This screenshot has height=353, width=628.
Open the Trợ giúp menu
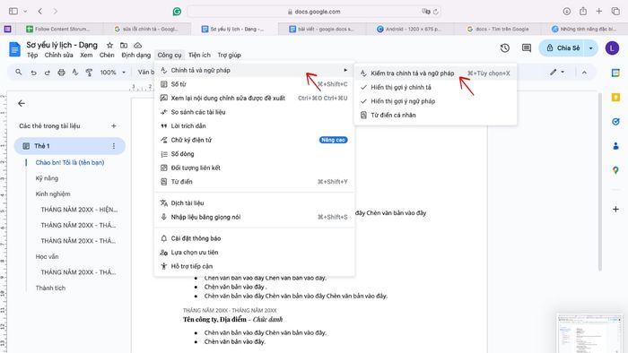229,56
